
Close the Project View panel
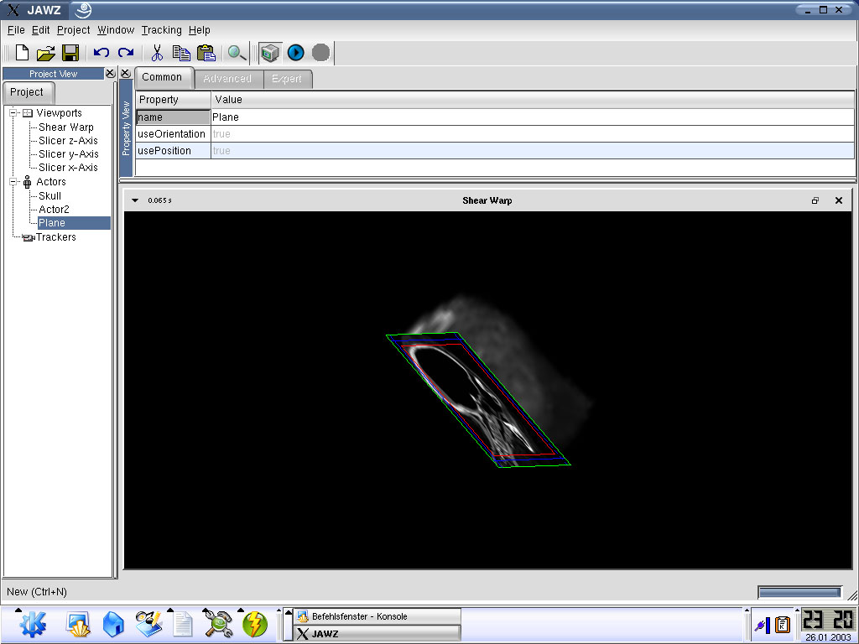(110, 74)
